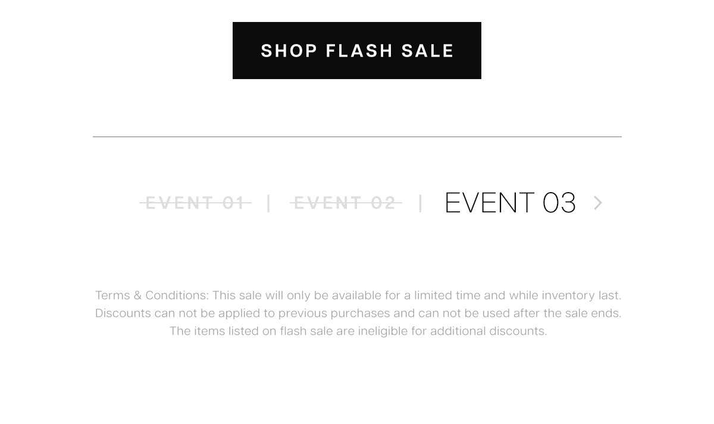
Task: Click the '03' numeral in EVENT 03
Action: point(559,203)
